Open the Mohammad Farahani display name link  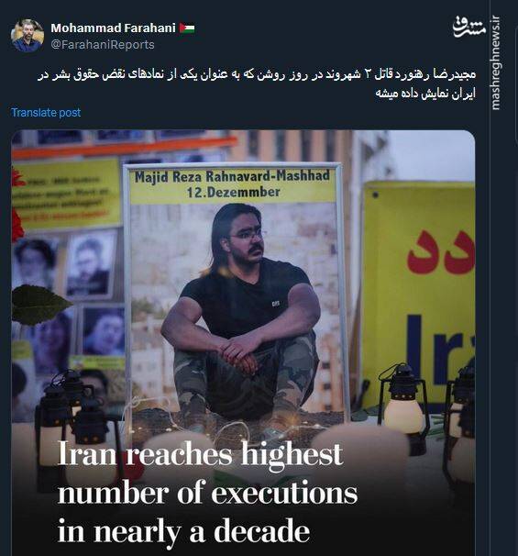click(x=113, y=28)
